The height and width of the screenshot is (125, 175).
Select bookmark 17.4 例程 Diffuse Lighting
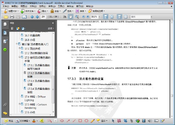pos(35,98)
